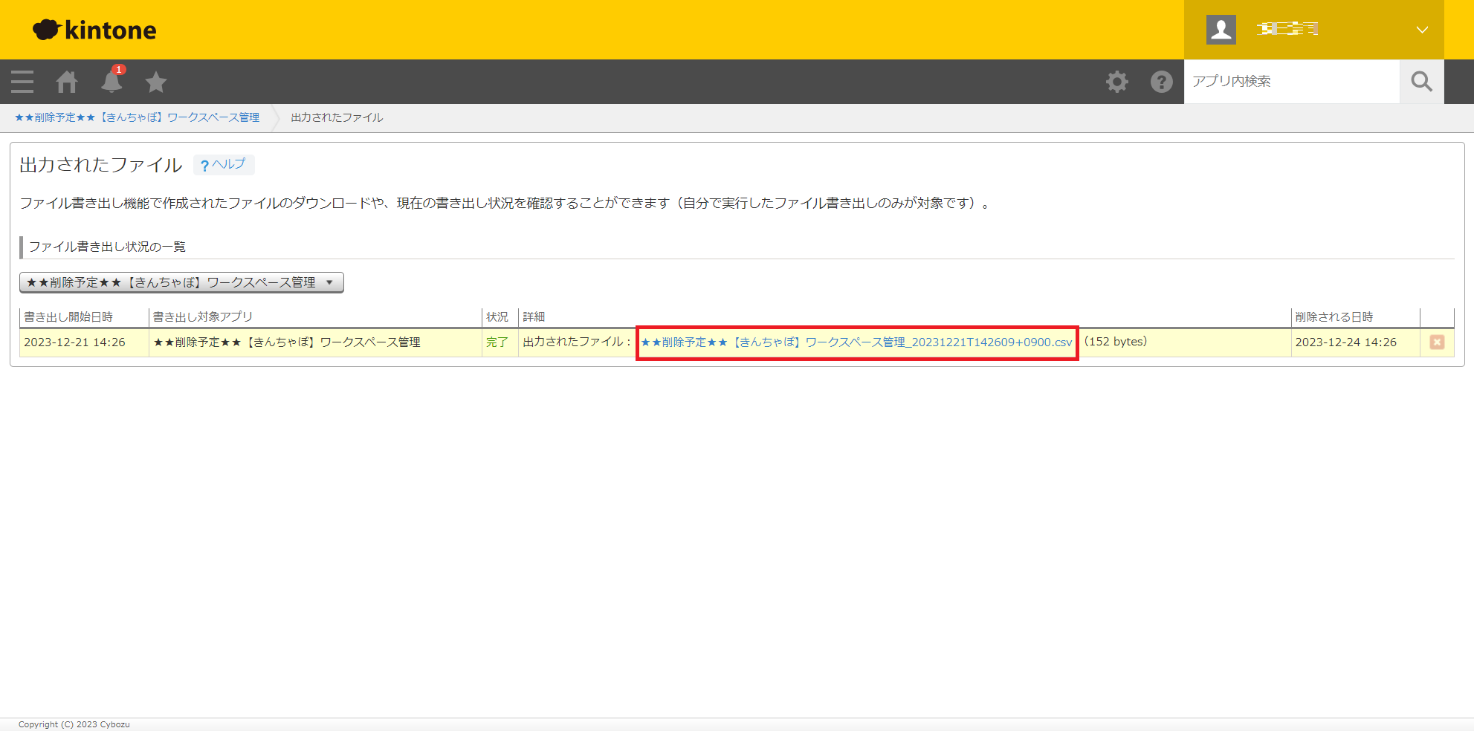Click the 出力されたファイル breadcrumb item
Image resolution: width=1474 pixels, height=731 pixels.
(x=337, y=117)
